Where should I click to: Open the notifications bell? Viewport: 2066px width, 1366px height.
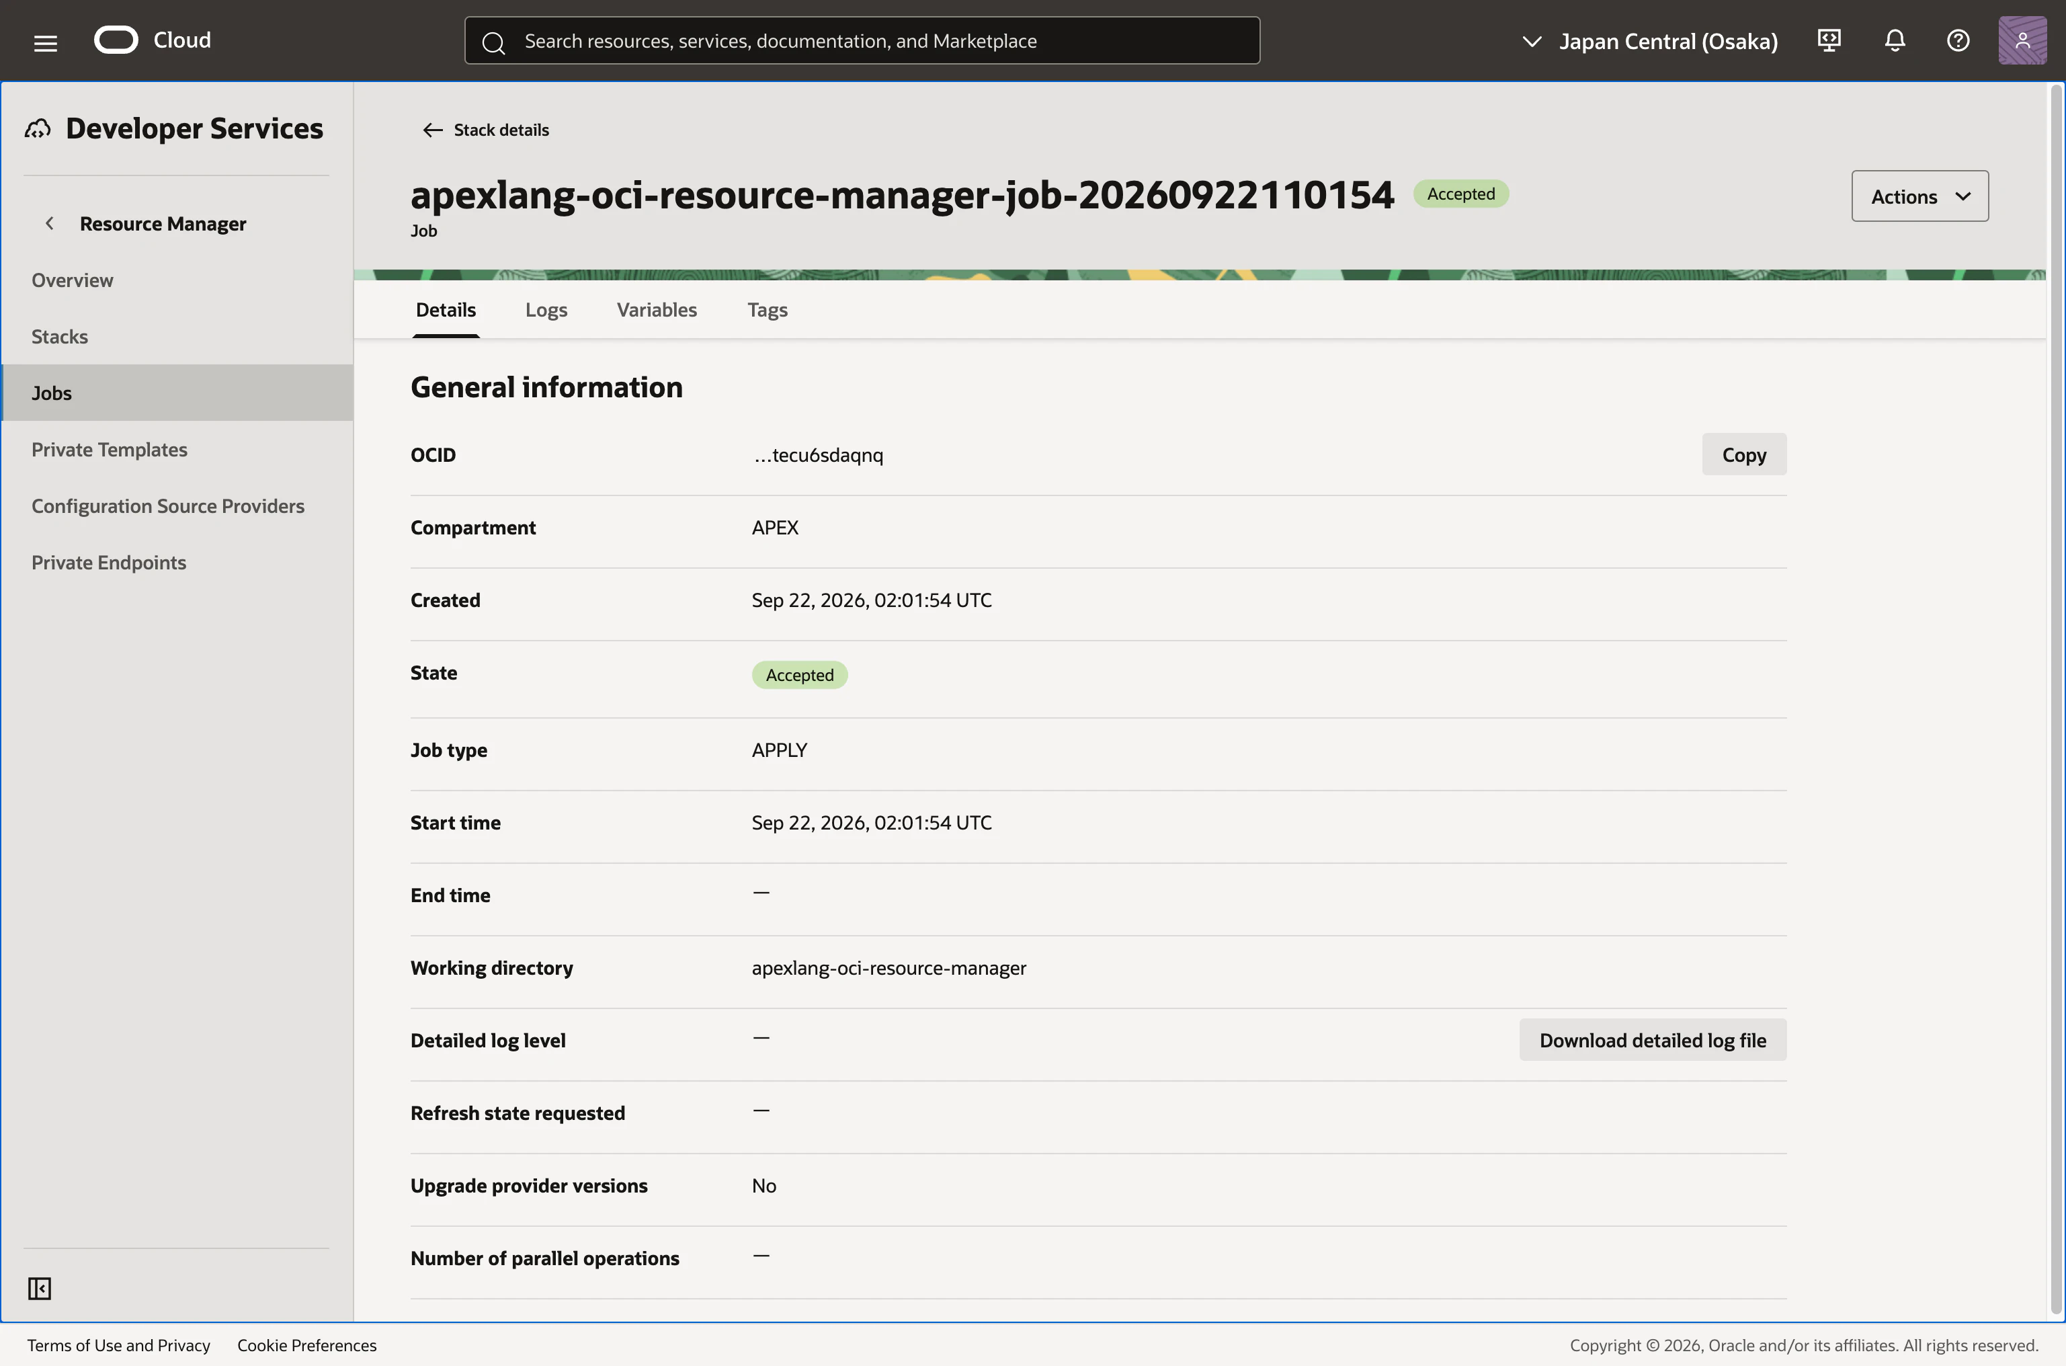pyautogui.click(x=1895, y=40)
